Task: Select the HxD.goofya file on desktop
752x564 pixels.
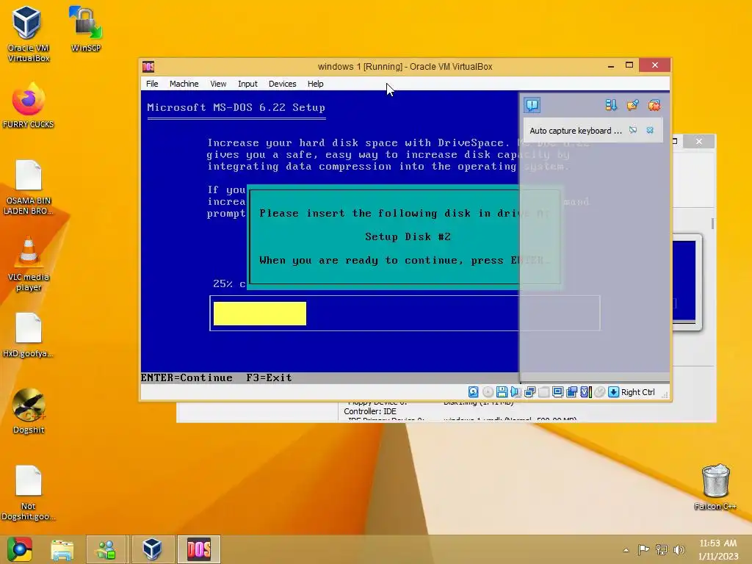Action: point(28,335)
